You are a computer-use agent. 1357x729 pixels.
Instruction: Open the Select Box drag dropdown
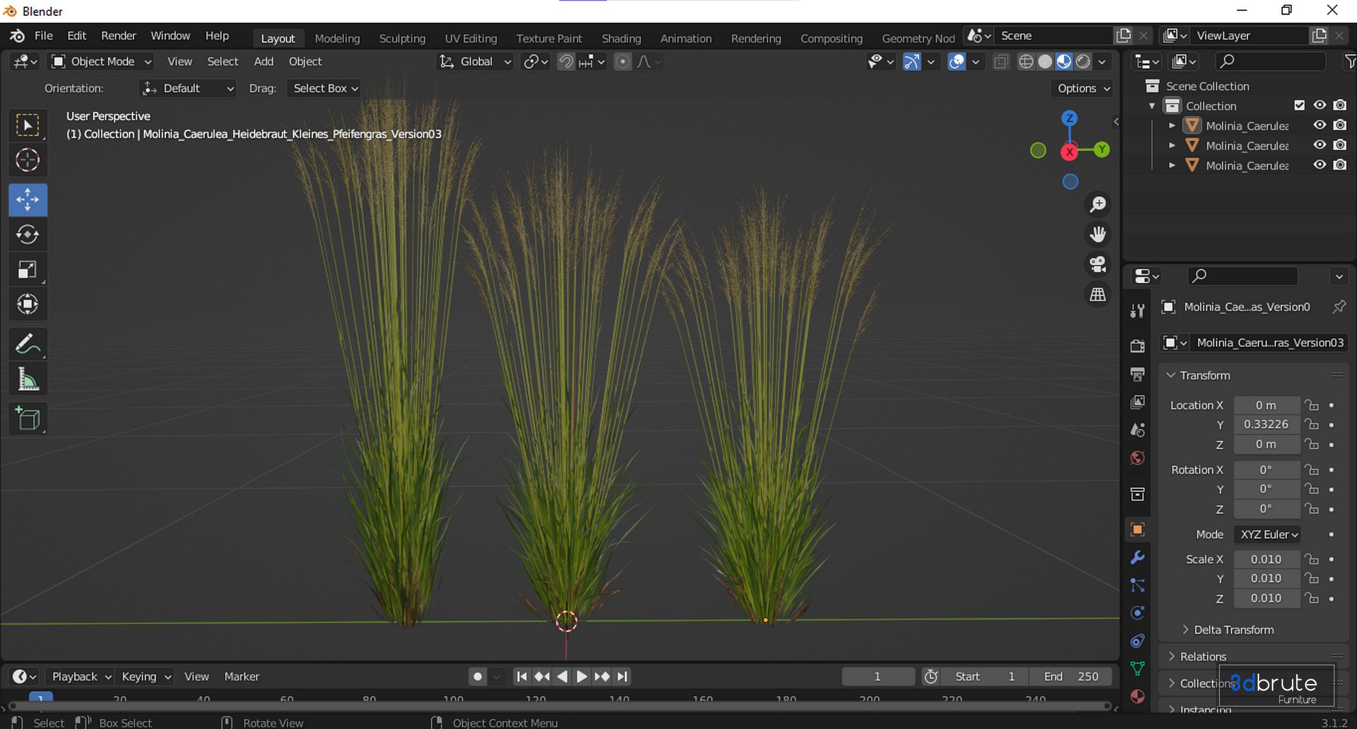click(325, 88)
